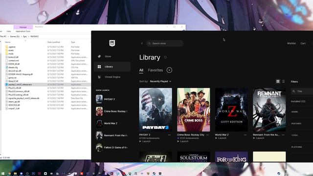Add a new collection with plus button
The width and height of the screenshot is (313, 176).
tap(169, 70)
